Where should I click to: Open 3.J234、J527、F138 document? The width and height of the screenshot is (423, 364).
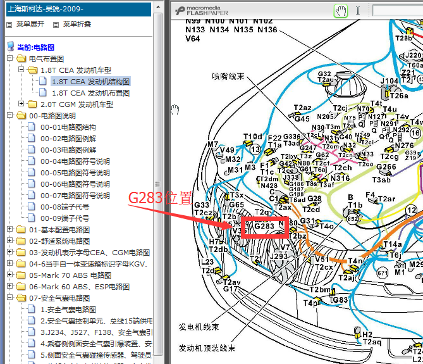pos(96,332)
